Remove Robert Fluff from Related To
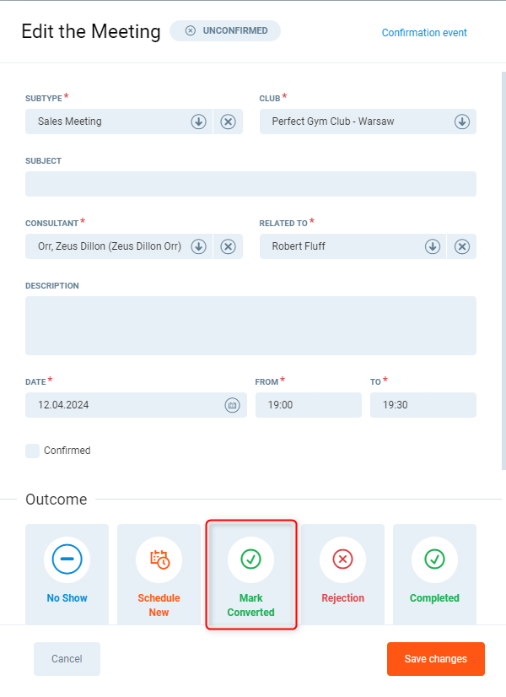 (x=462, y=246)
